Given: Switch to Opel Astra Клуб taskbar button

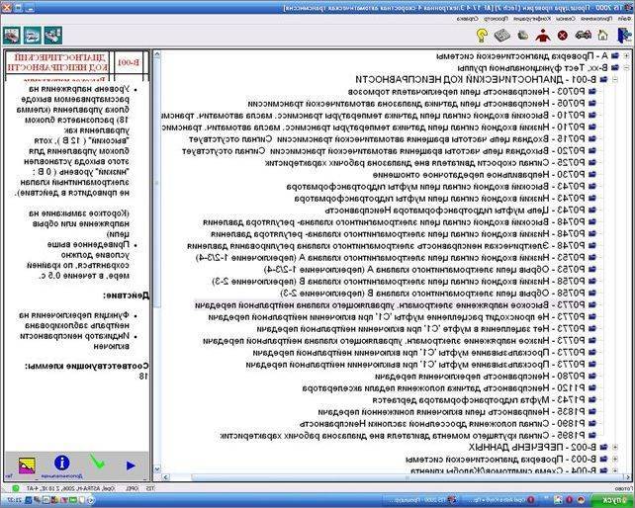Looking at the screenshot, I should click(x=499, y=501).
